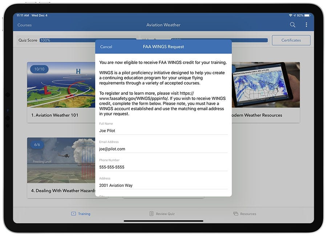Go back to Courses
Viewport: 327px width, 236px height.
[x=25, y=25]
